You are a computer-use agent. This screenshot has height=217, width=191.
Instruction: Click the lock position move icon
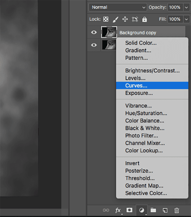point(125,19)
